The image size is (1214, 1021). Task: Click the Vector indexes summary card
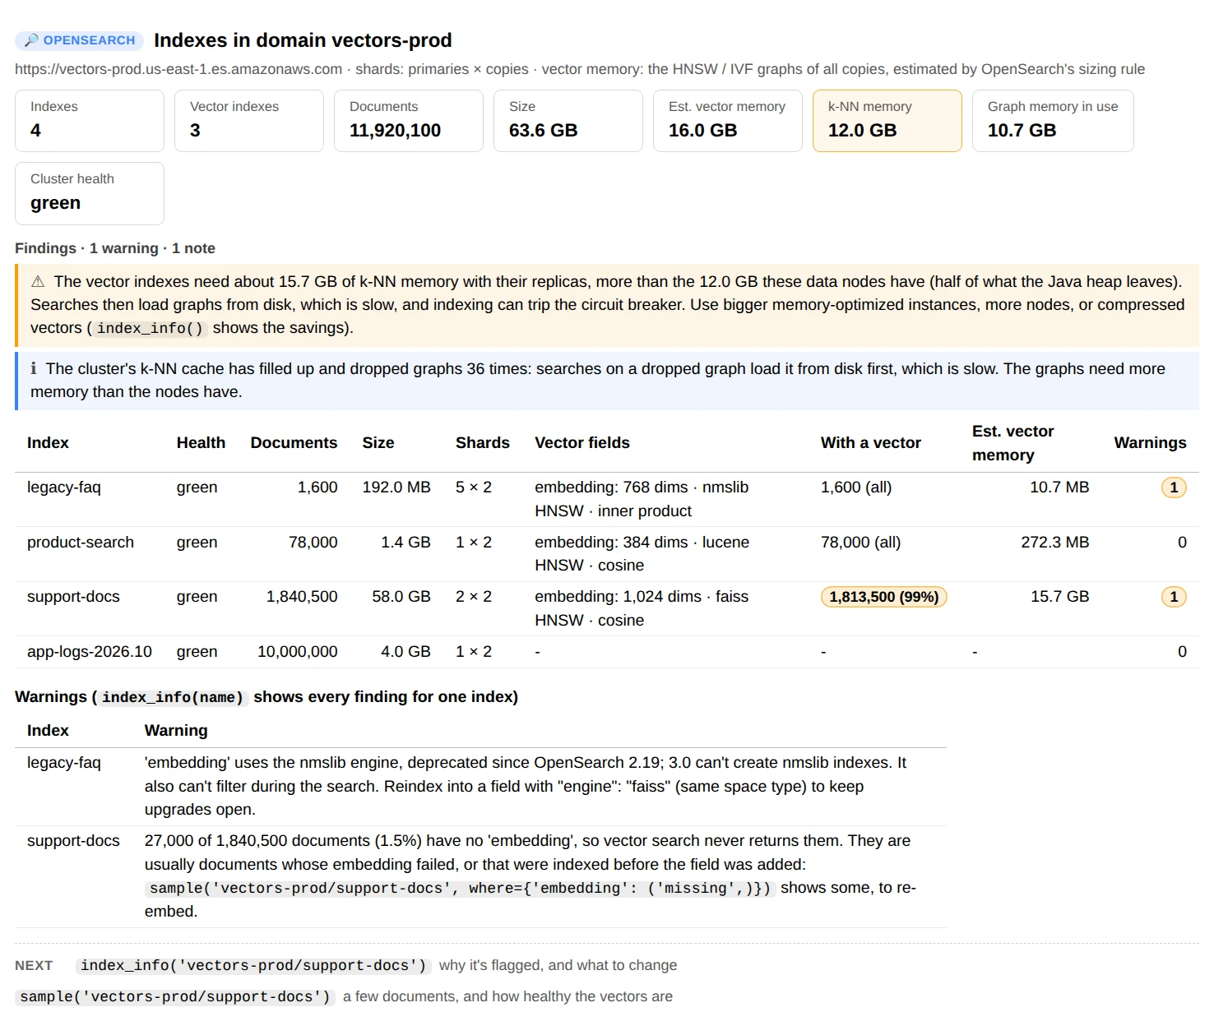click(249, 121)
